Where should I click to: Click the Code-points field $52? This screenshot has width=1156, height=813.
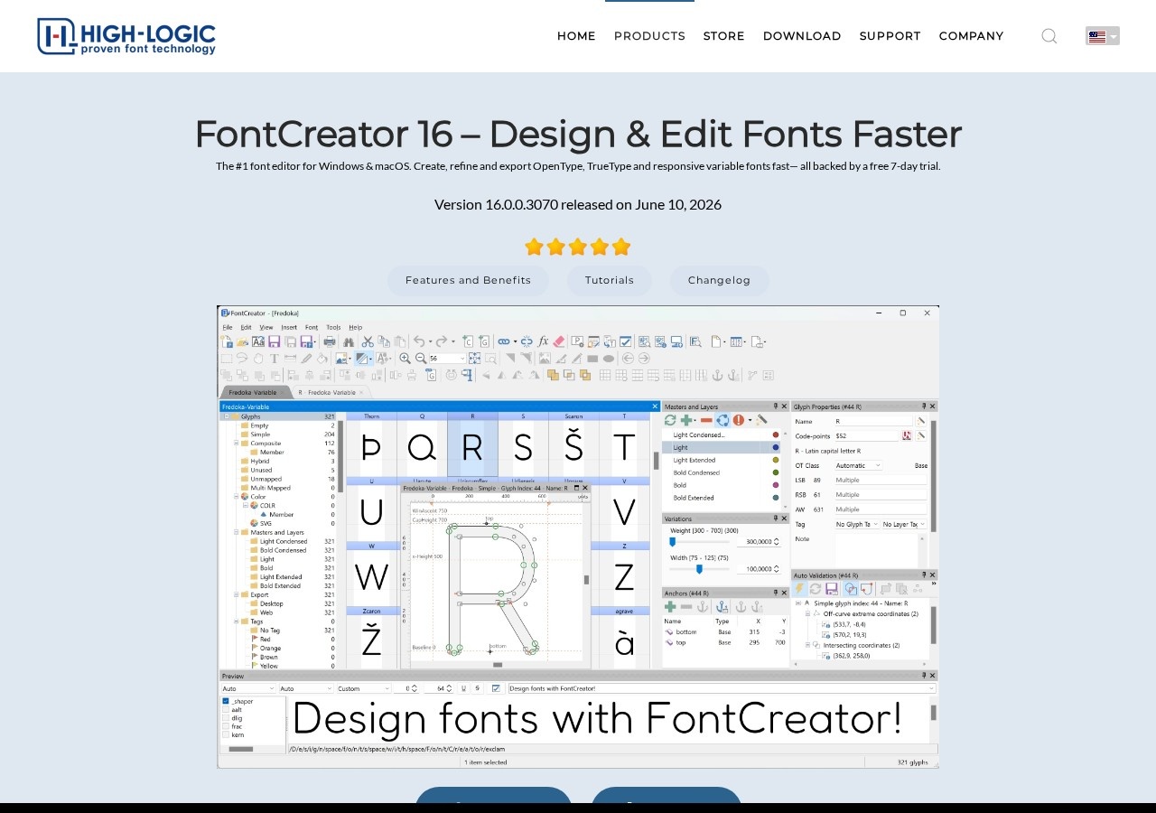click(x=867, y=435)
